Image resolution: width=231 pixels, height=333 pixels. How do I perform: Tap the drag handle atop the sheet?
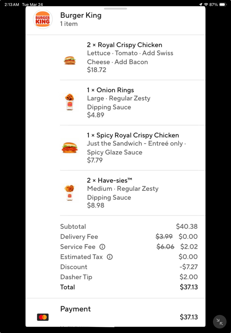click(x=115, y=9)
